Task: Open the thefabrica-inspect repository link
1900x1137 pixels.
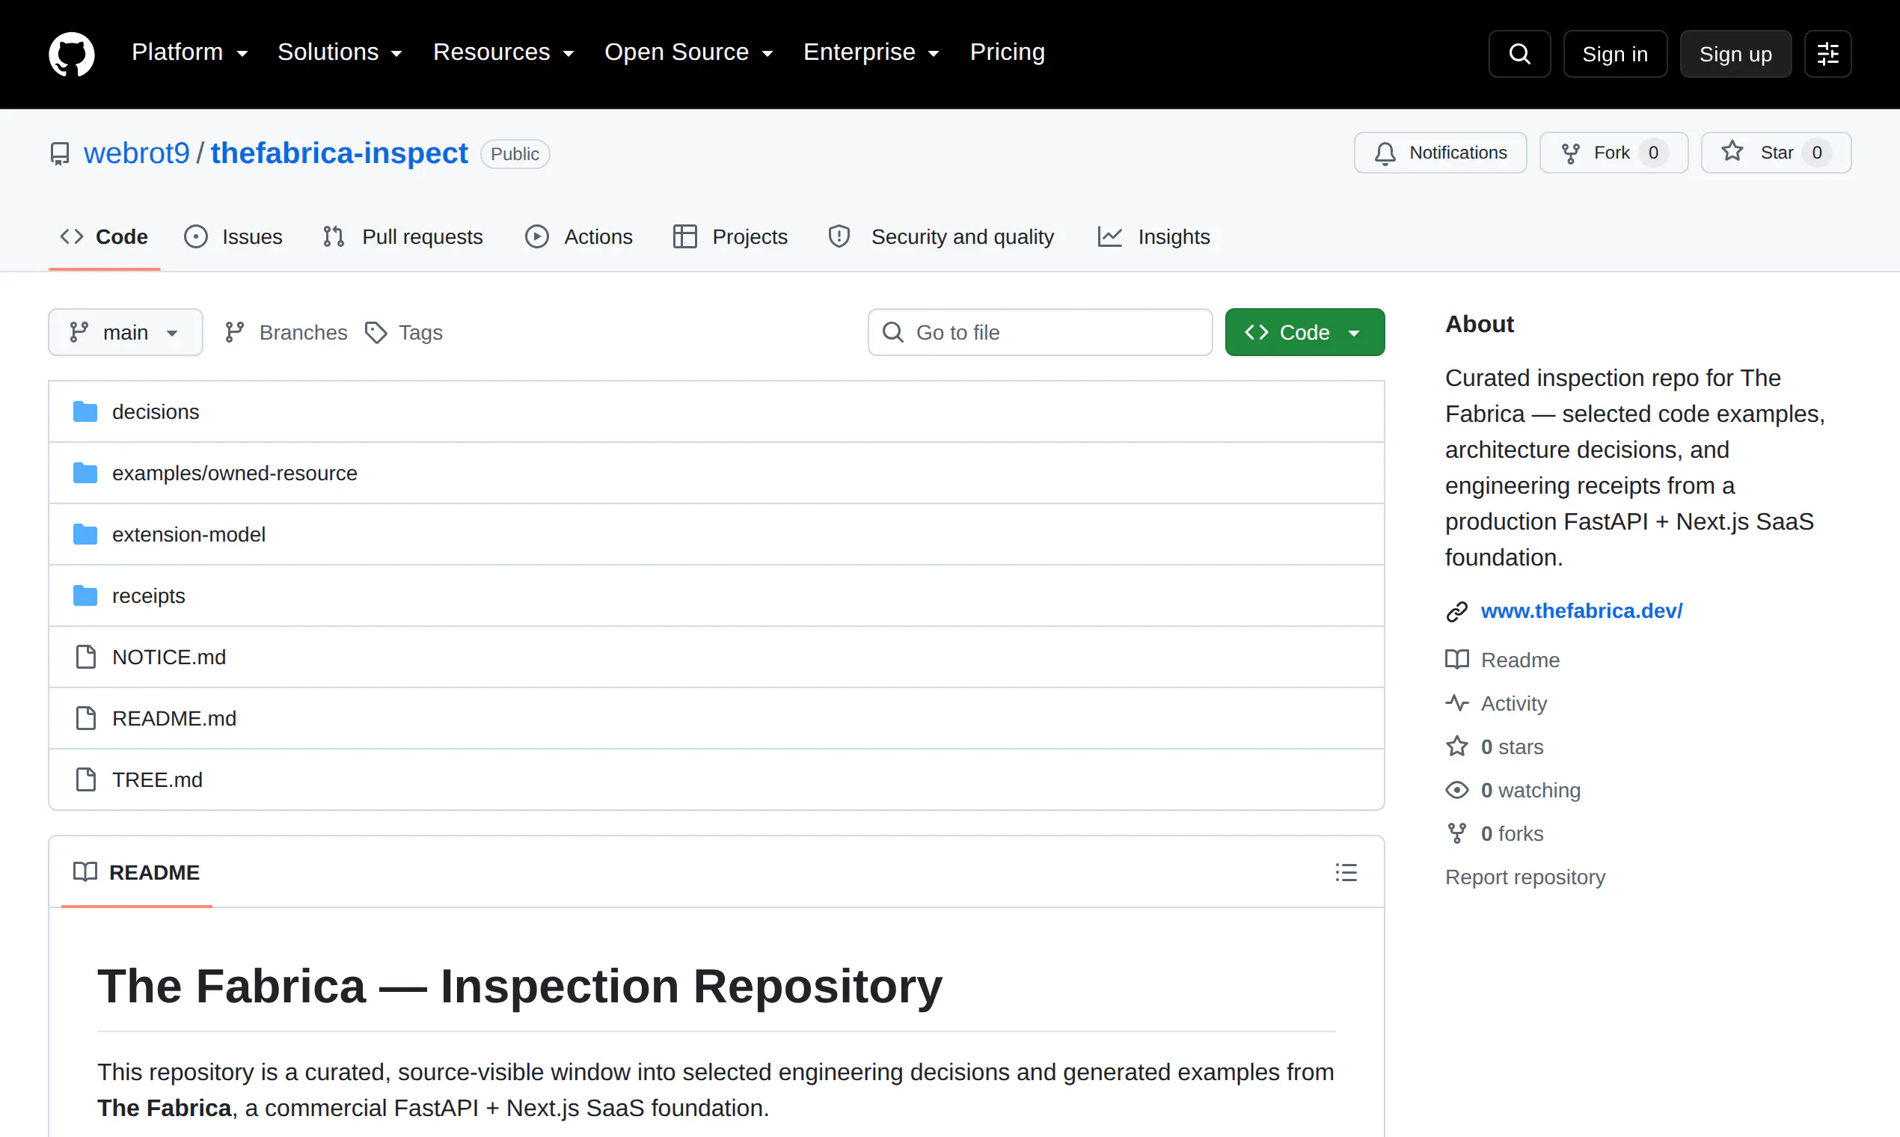Action: 340,154
